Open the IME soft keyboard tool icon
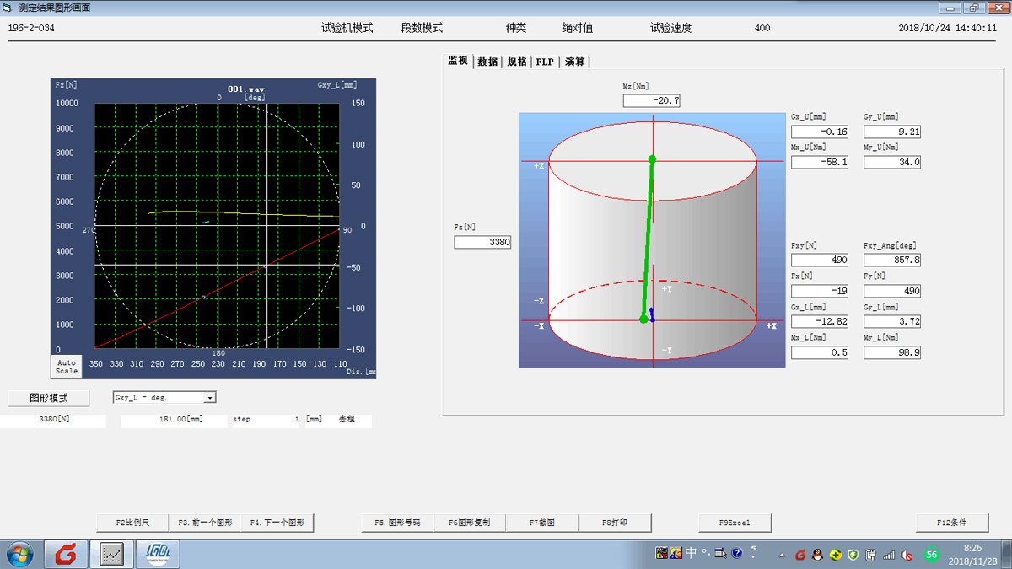The height and width of the screenshot is (569, 1012). 720,553
